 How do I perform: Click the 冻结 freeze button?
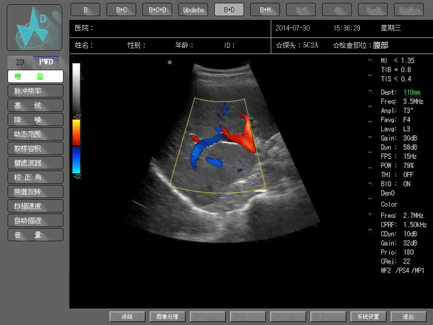coord(127,317)
